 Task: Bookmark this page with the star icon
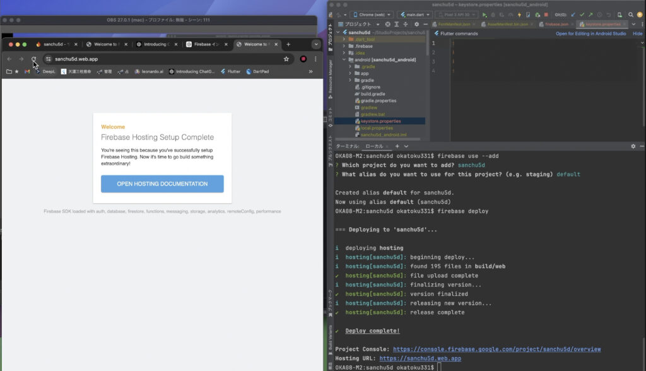[286, 59]
